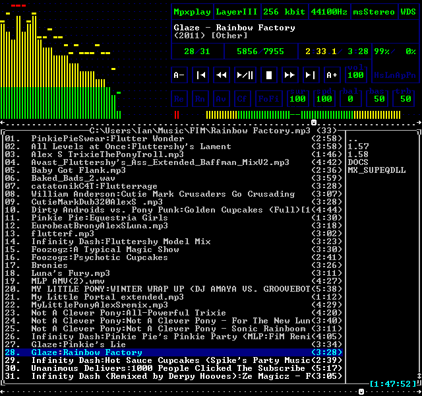The width and height of the screenshot is (422, 396).
Task: Click the bas 50 bass box
Action: pyautogui.click(x=377, y=98)
